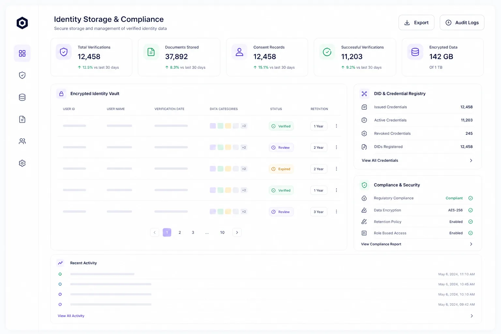Click purple category swatch in first row
This screenshot has width=501, height=334.
click(x=213, y=126)
